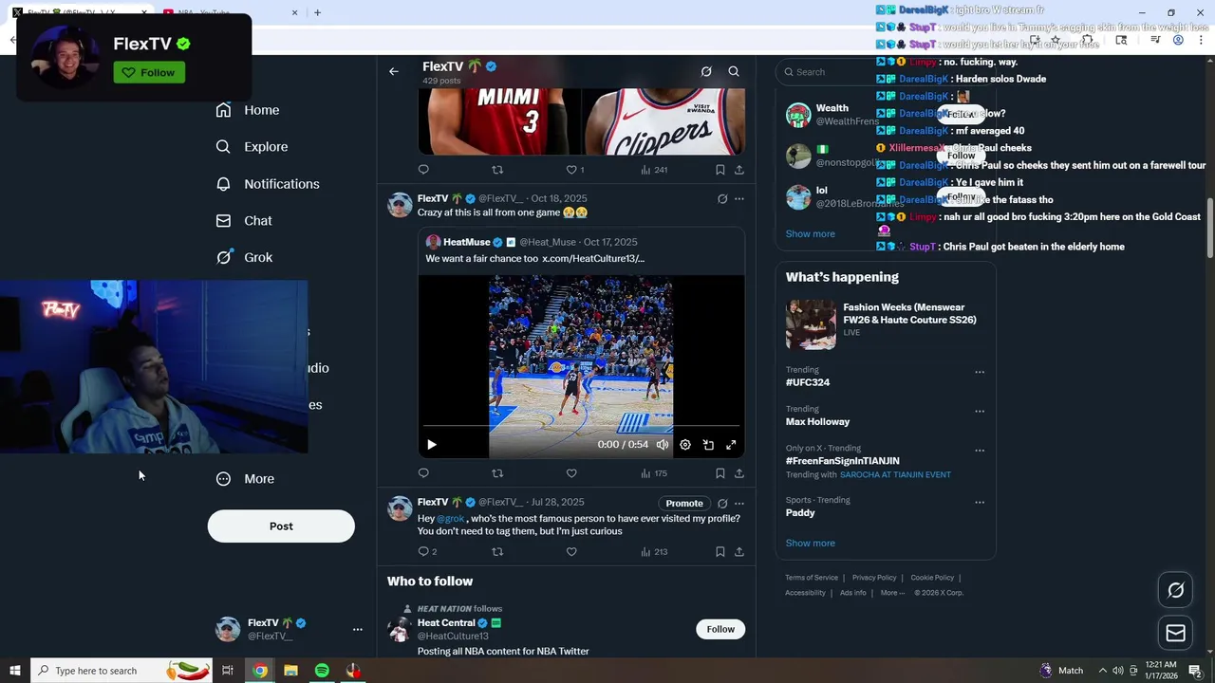Bookmark the Oct 18 'Crazy af' post

[720, 473]
